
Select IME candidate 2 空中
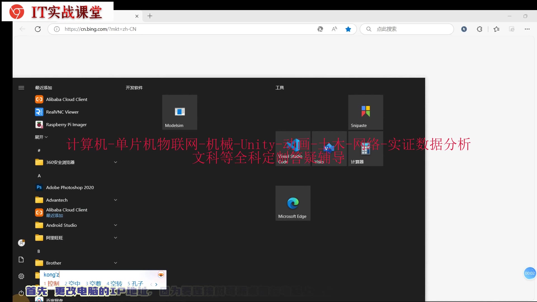pyautogui.click(x=72, y=284)
